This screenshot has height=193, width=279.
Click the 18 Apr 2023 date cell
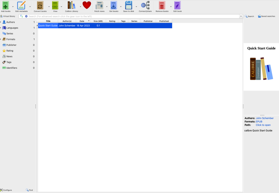coord(83,26)
